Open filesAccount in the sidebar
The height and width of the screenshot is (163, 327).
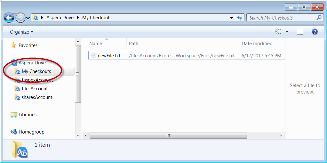35,89
